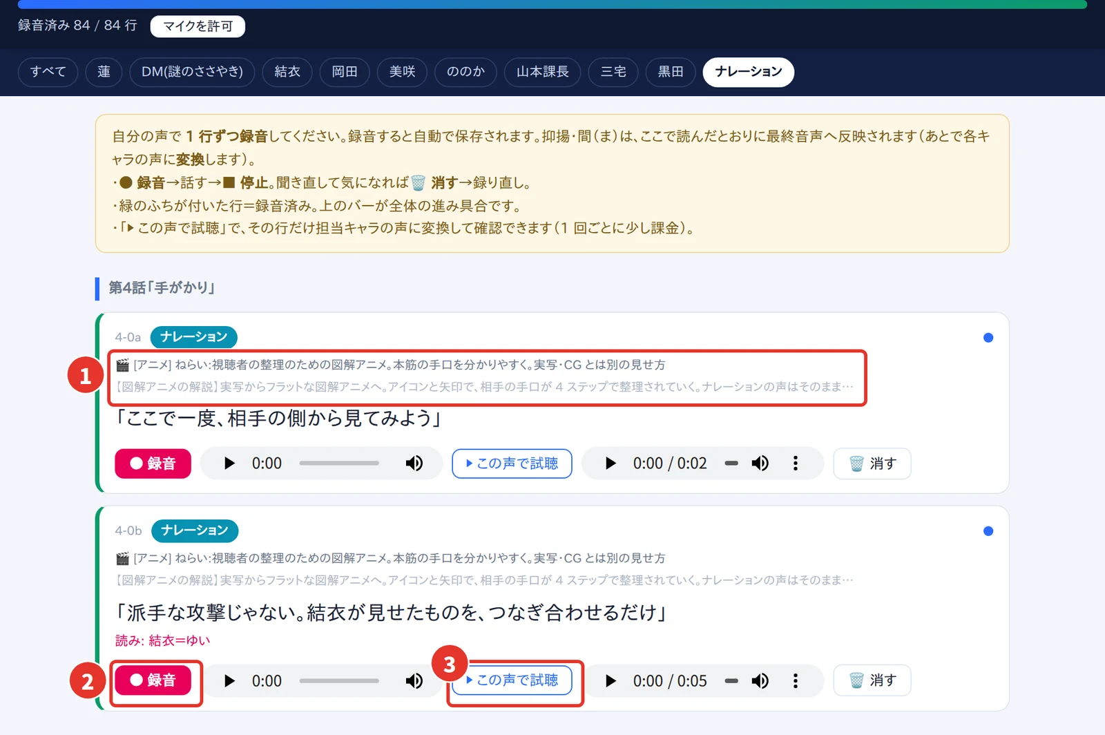Click この声で試聴 for line 4-0a
Viewport: 1105px width, 735px height.
pos(512,464)
